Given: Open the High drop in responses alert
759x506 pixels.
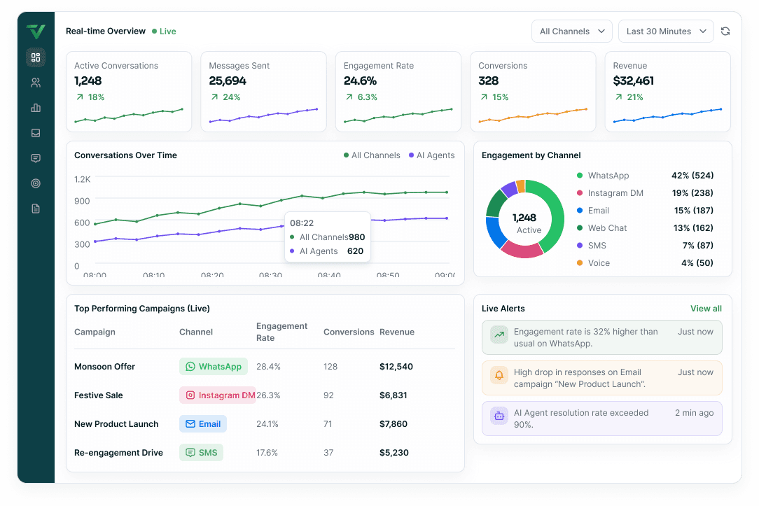Looking at the screenshot, I should (602, 379).
